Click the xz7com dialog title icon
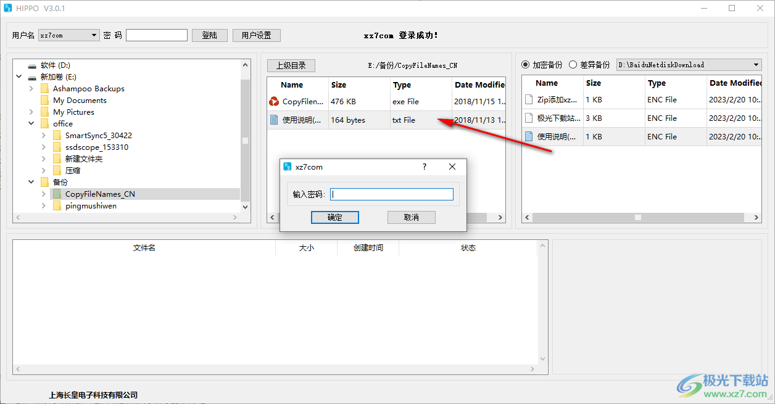The image size is (775, 404). (x=287, y=167)
